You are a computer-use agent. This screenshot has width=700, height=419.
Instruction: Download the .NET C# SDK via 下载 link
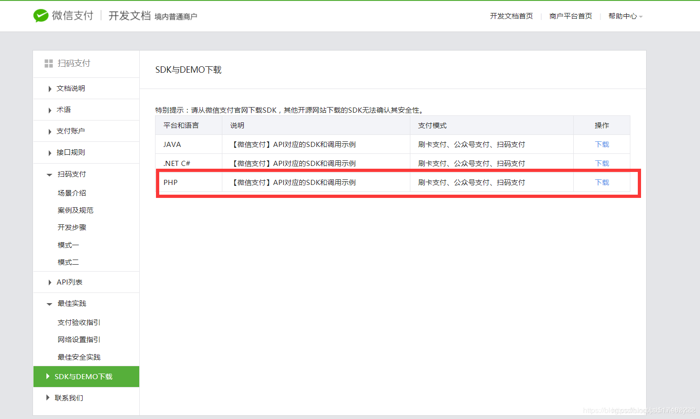(602, 163)
